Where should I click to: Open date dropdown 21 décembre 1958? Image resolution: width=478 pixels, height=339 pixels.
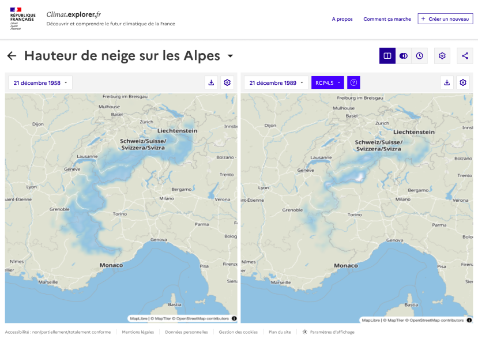40,82
